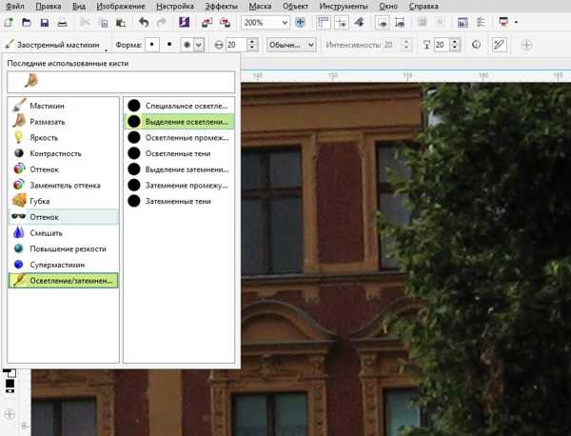Image resolution: width=571 pixels, height=436 pixels.
Task: Toggle the pen pressure stylus icon
Action: (499, 45)
